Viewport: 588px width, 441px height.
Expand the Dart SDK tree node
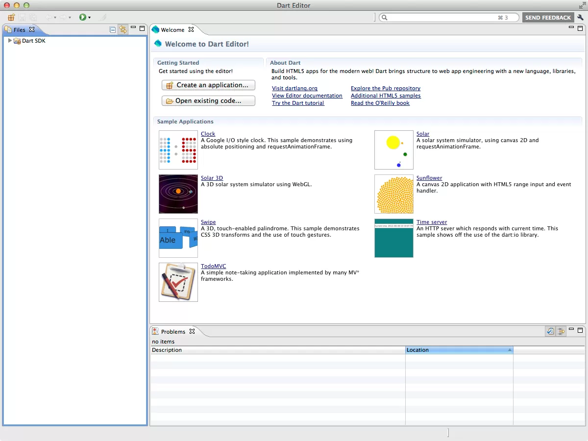[10, 41]
